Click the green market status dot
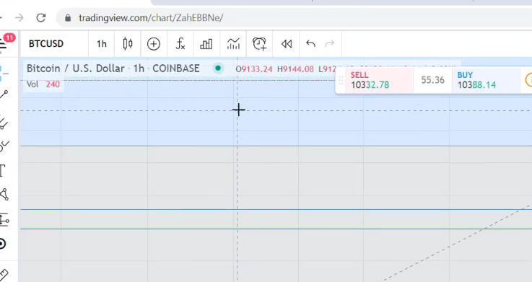The height and width of the screenshot is (282, 532). coord(218,68)
